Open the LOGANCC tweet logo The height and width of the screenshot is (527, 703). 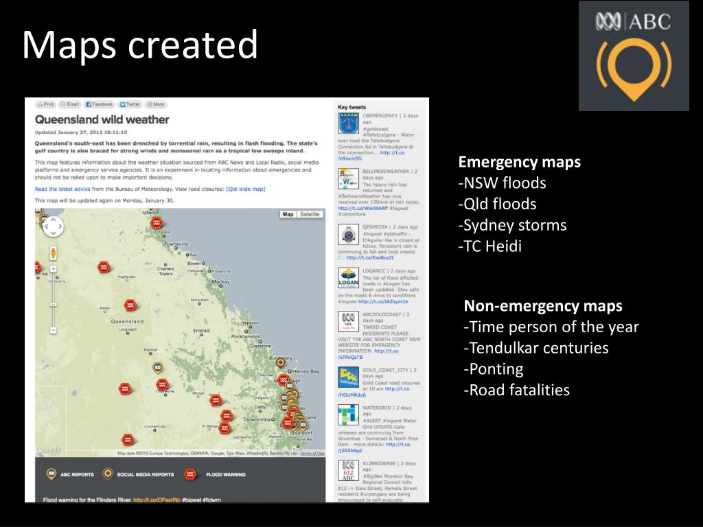tap(348, 279)
